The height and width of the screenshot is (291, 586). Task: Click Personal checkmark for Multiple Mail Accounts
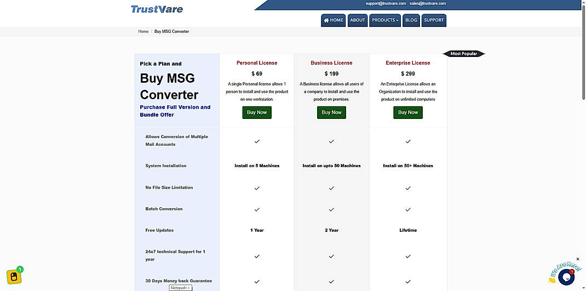click(257, 141)
